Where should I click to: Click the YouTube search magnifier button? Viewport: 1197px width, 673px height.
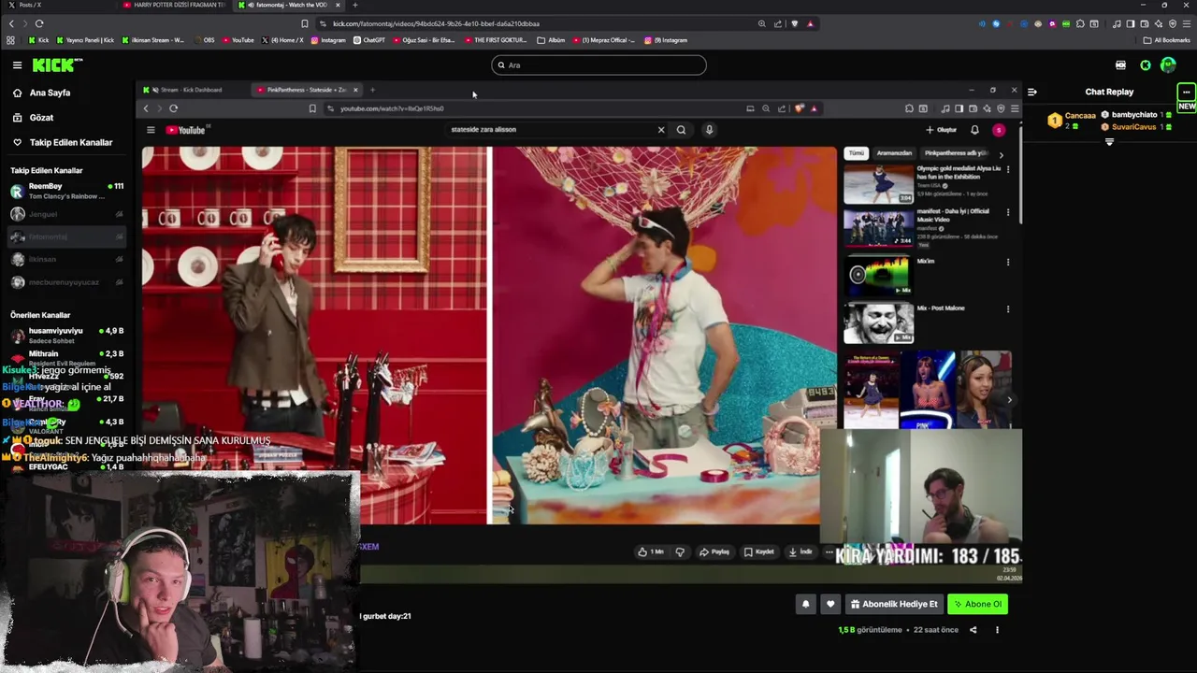tap(681, 130)
